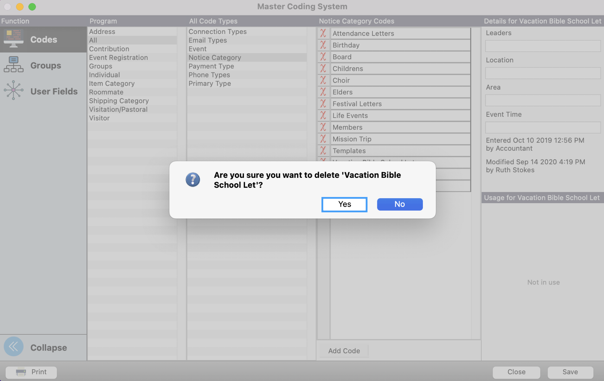Collapse the Function sidebar

[14, 347]
